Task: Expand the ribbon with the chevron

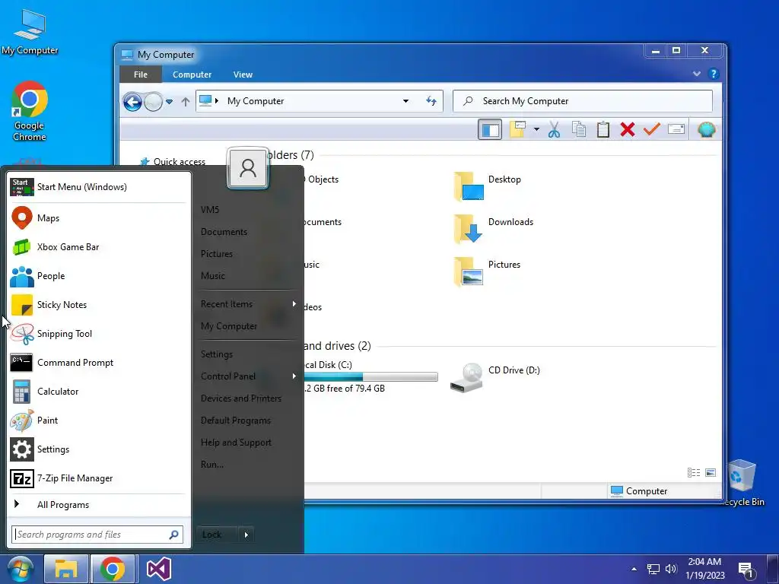Action: point(697,74)
